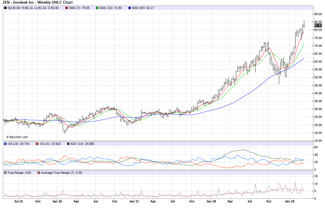
Task: Click the 40 label on the DI/ADX axis
Action: click(x=316, y=154)
